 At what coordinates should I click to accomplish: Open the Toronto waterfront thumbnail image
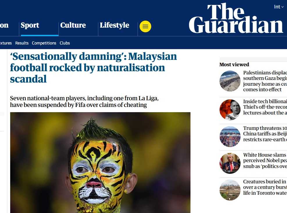click(230, 190)
